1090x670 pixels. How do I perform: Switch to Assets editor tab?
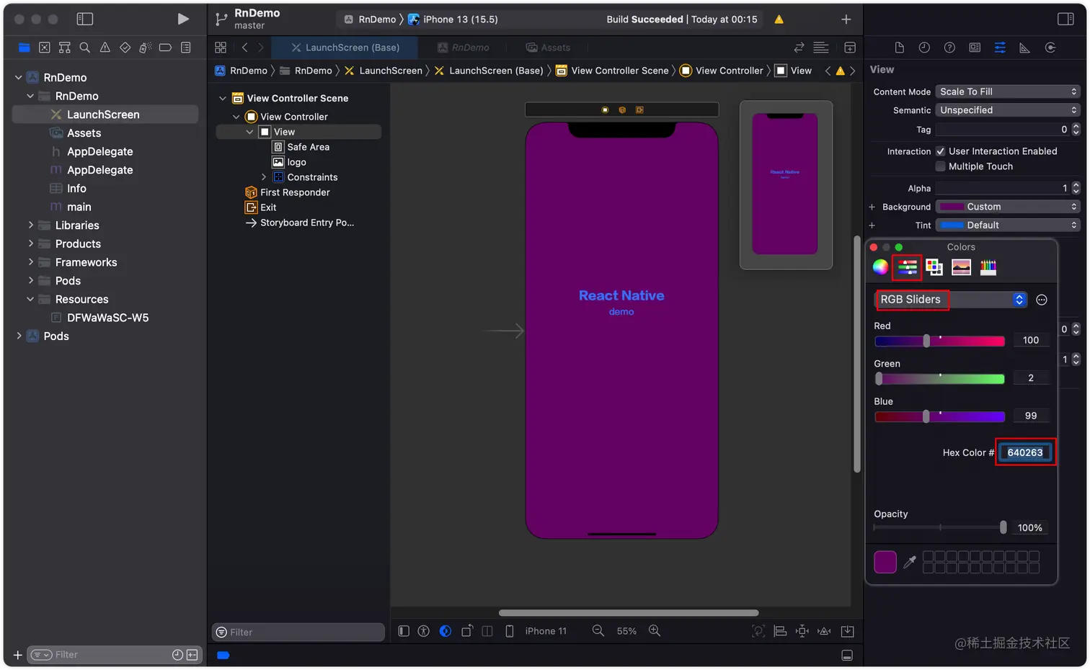point(548,48)
